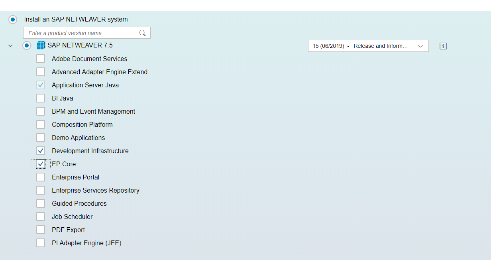Select Install an SAP NETWEAVER system radio
The height and width of the screenshot is (260, 491).
[13, 19]
